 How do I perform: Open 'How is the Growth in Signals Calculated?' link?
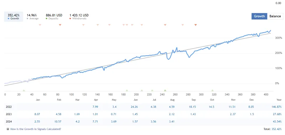(36, 129)
